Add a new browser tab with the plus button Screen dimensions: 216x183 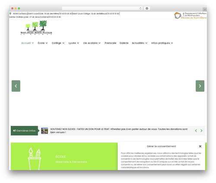pos(205,10)
